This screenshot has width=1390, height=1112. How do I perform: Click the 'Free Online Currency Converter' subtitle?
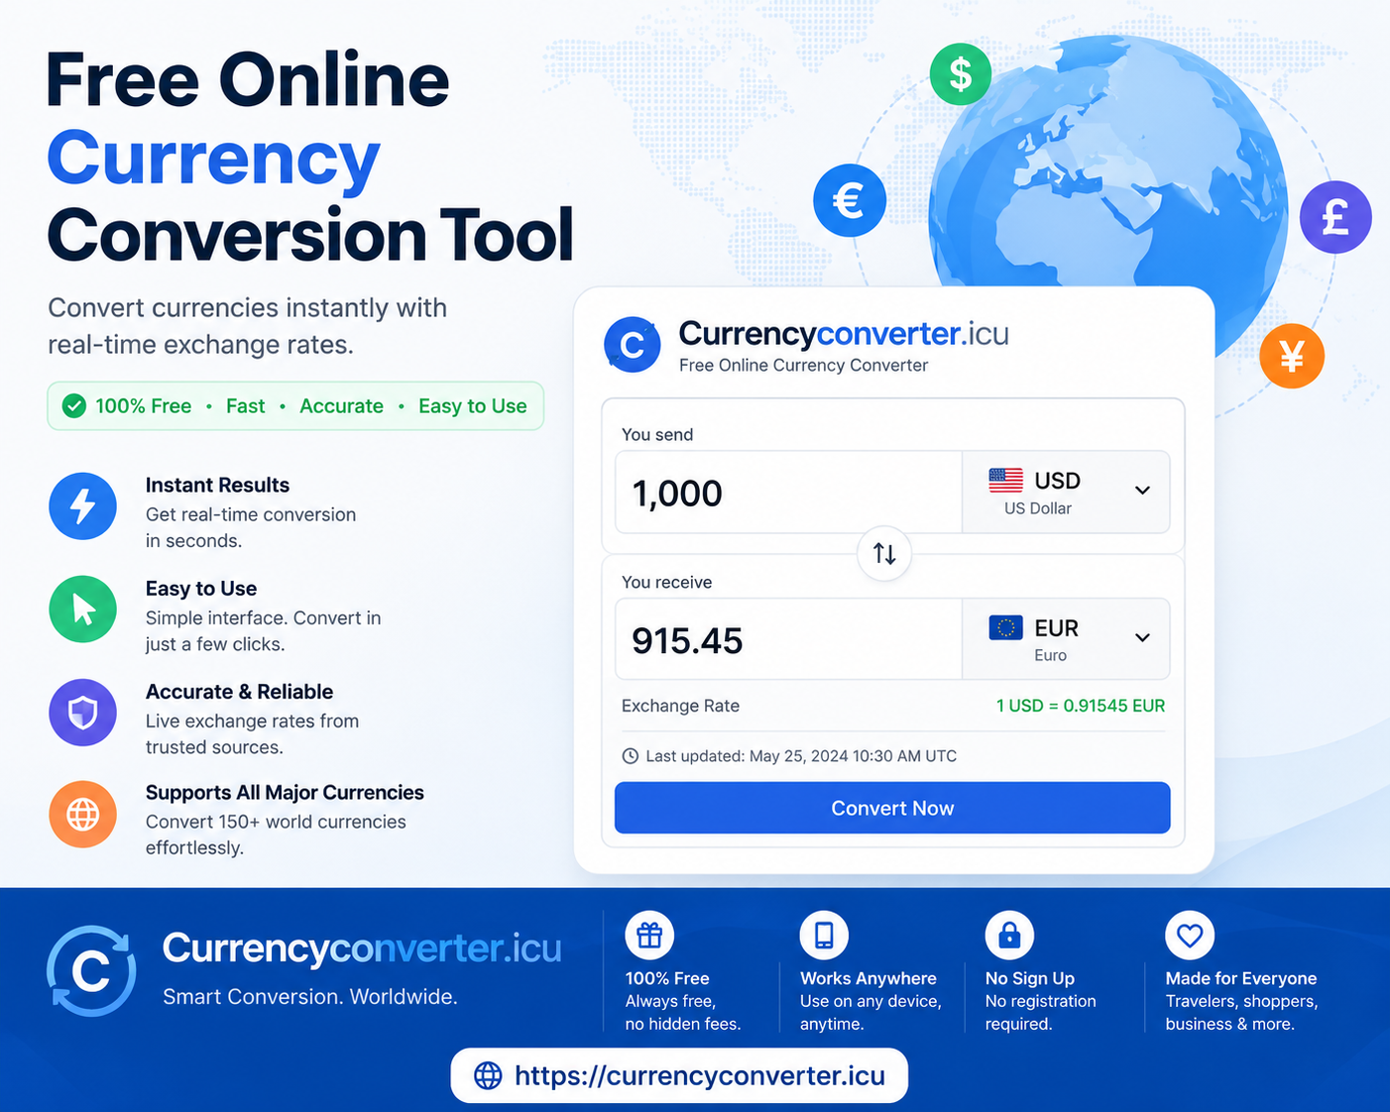coord(803,366)
